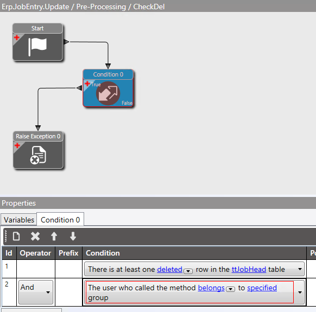Add a new condition row

16,236
